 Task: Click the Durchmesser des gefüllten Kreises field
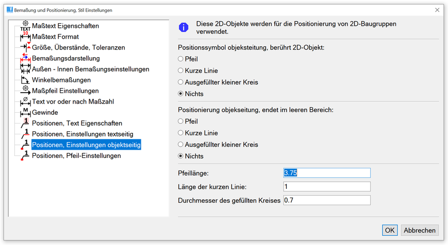327,200
